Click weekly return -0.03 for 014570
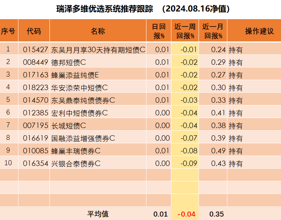 tap(189, 100)
